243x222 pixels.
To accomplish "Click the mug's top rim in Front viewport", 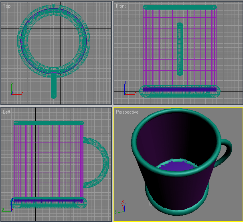I will click(x=180, y=7).
